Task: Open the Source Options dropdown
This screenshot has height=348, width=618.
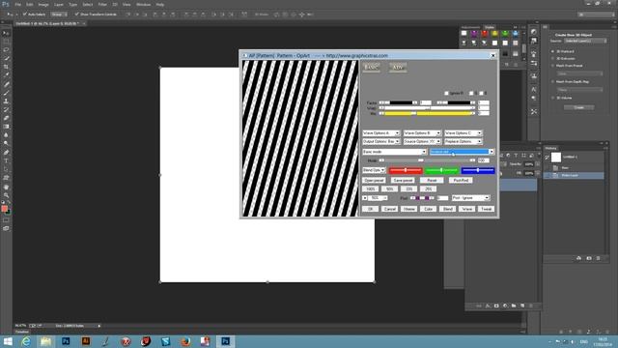Action: 422,141
